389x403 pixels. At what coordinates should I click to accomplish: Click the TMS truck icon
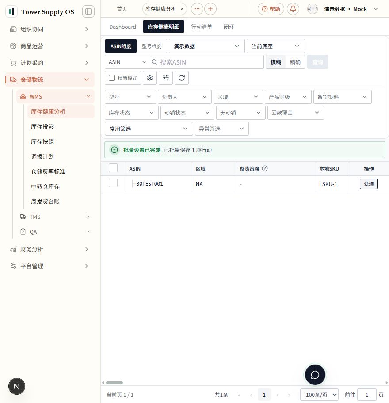tap(23, 217)
